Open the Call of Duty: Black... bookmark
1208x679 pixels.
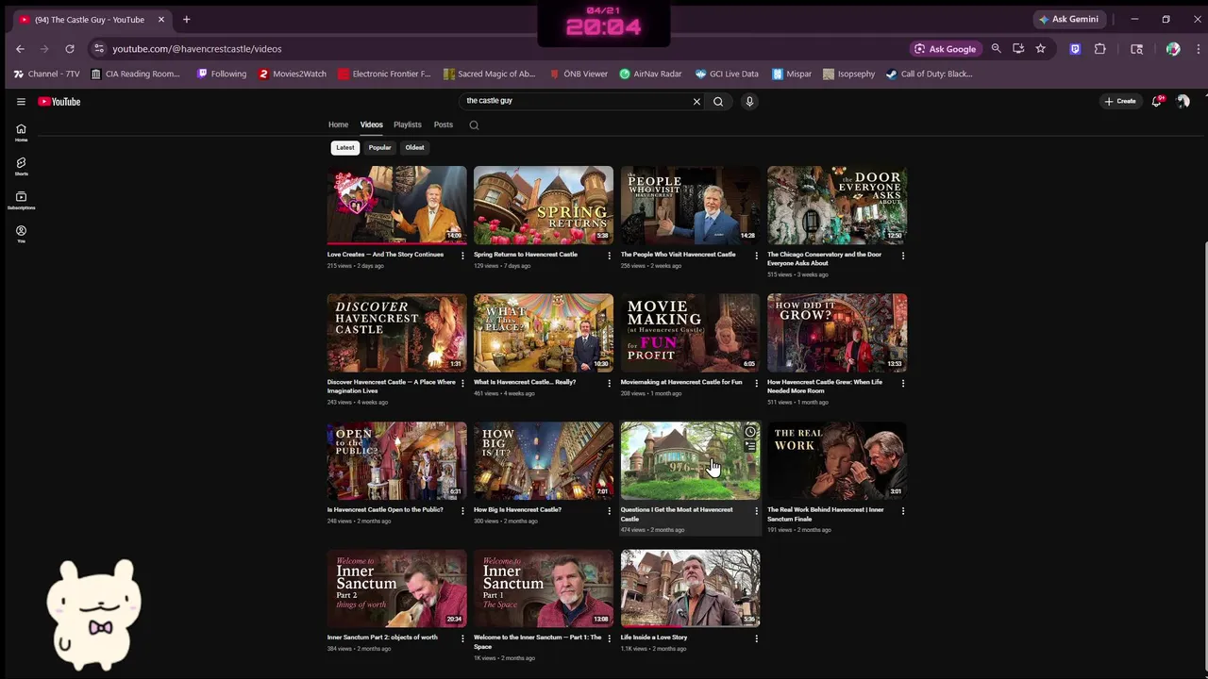coord(929,74)
